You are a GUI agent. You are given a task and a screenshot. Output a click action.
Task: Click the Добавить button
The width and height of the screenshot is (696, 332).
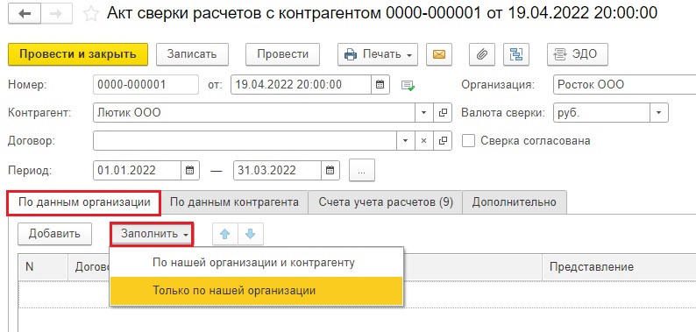click(54, 234)
